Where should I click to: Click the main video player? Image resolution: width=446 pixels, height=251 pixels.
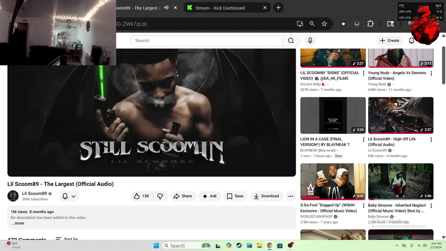152,113
